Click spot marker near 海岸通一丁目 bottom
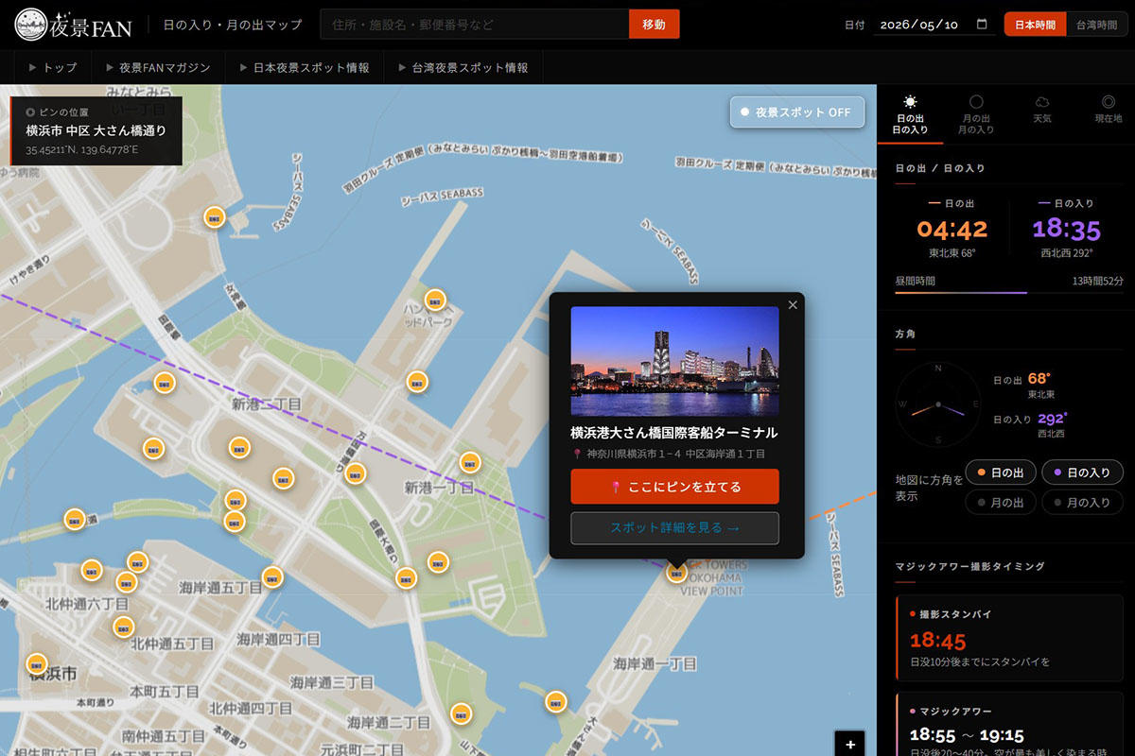Viewport: 1135px width, 756px height. click(556, 701)
